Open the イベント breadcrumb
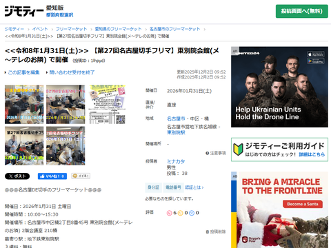The width and height of the screenshot is (331, 248). (x=40, y=29)
